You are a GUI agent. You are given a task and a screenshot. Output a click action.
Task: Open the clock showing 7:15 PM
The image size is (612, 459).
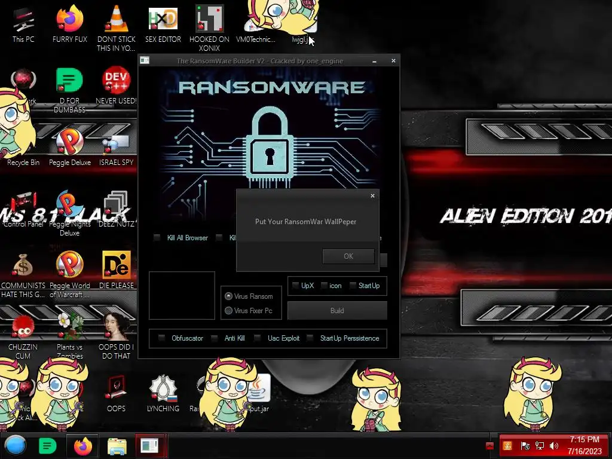[x=585, y=445]
